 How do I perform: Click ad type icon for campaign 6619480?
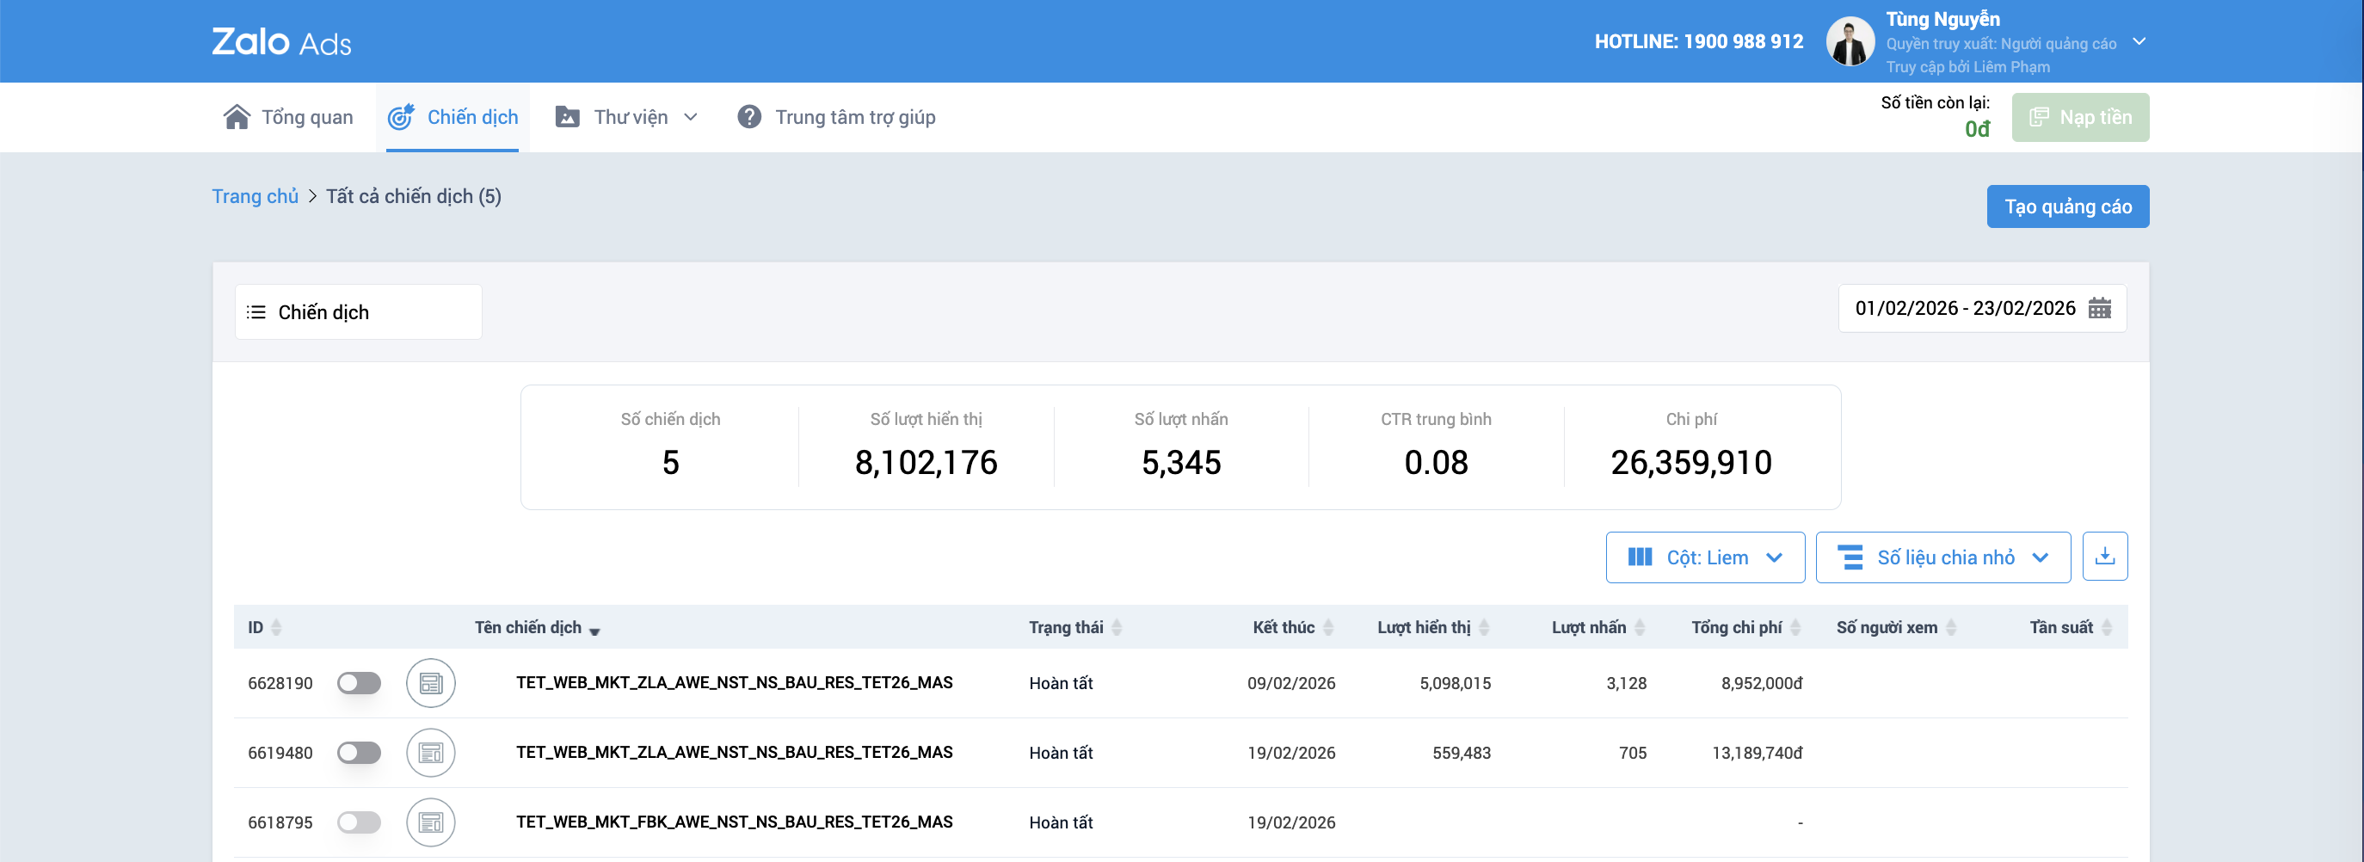(430, 753)
